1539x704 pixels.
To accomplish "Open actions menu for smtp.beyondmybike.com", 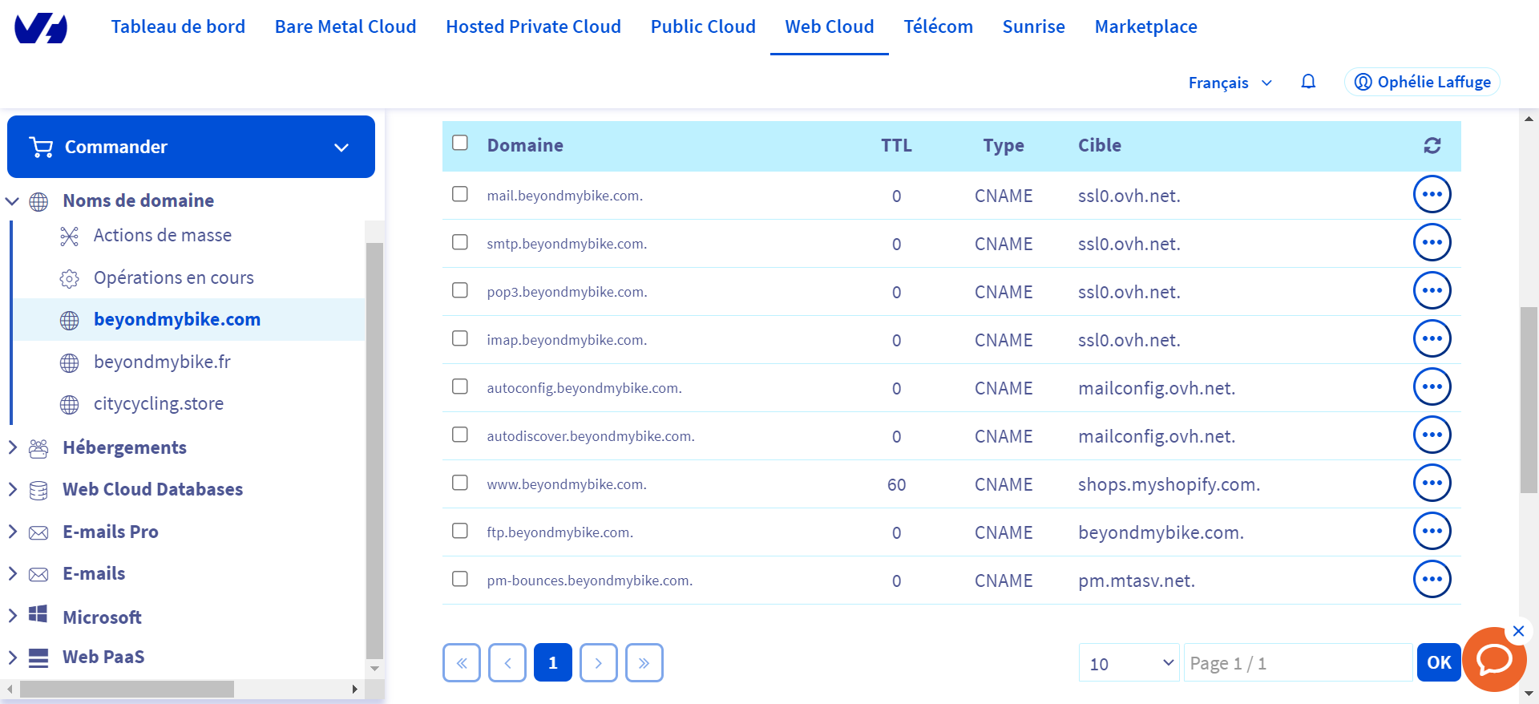I will [x=1432, y=242].
